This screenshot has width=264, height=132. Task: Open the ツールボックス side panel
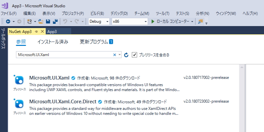4,39
